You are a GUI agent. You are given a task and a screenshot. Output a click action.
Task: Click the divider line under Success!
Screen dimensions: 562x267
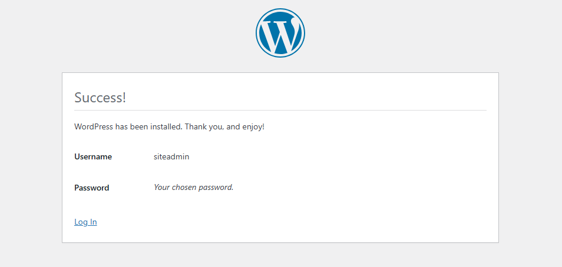280,110
